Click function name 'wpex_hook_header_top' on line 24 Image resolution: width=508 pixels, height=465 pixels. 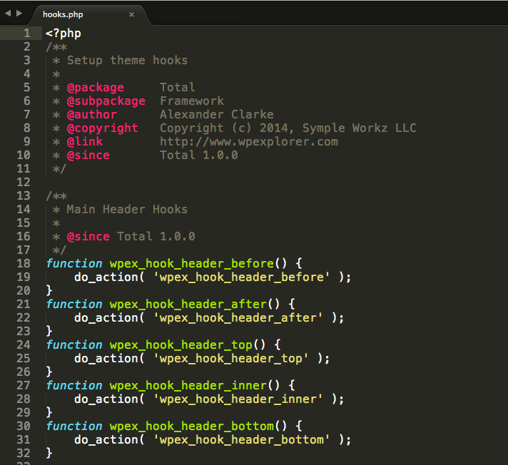(181, 345)
